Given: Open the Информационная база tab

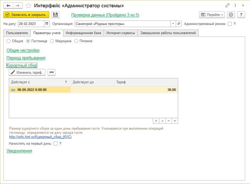Looking at the screenshot, I should point(83,33).
